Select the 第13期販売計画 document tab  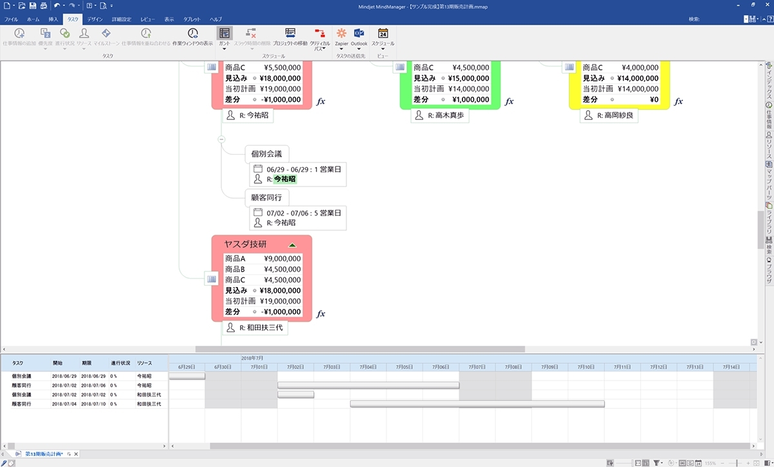pyautogui.click(x=44, y=454)
